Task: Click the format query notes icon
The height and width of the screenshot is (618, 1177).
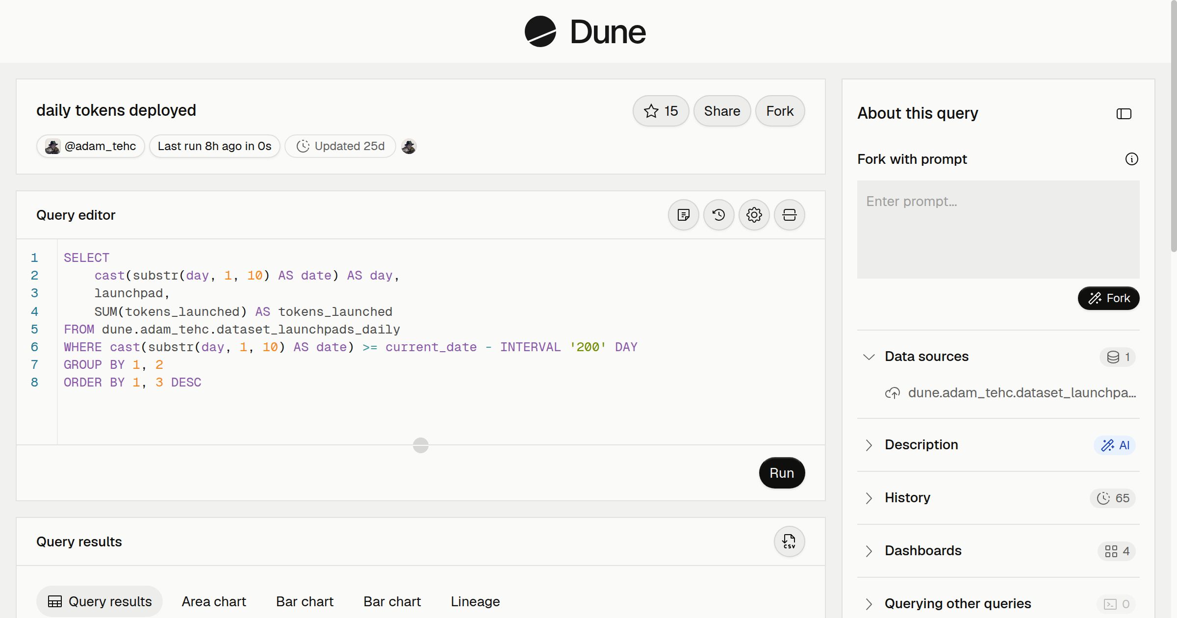Action: click(683, 215)
